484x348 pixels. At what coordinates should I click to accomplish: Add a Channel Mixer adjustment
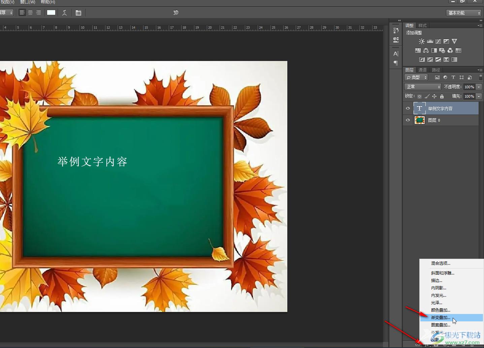(450, 50)
